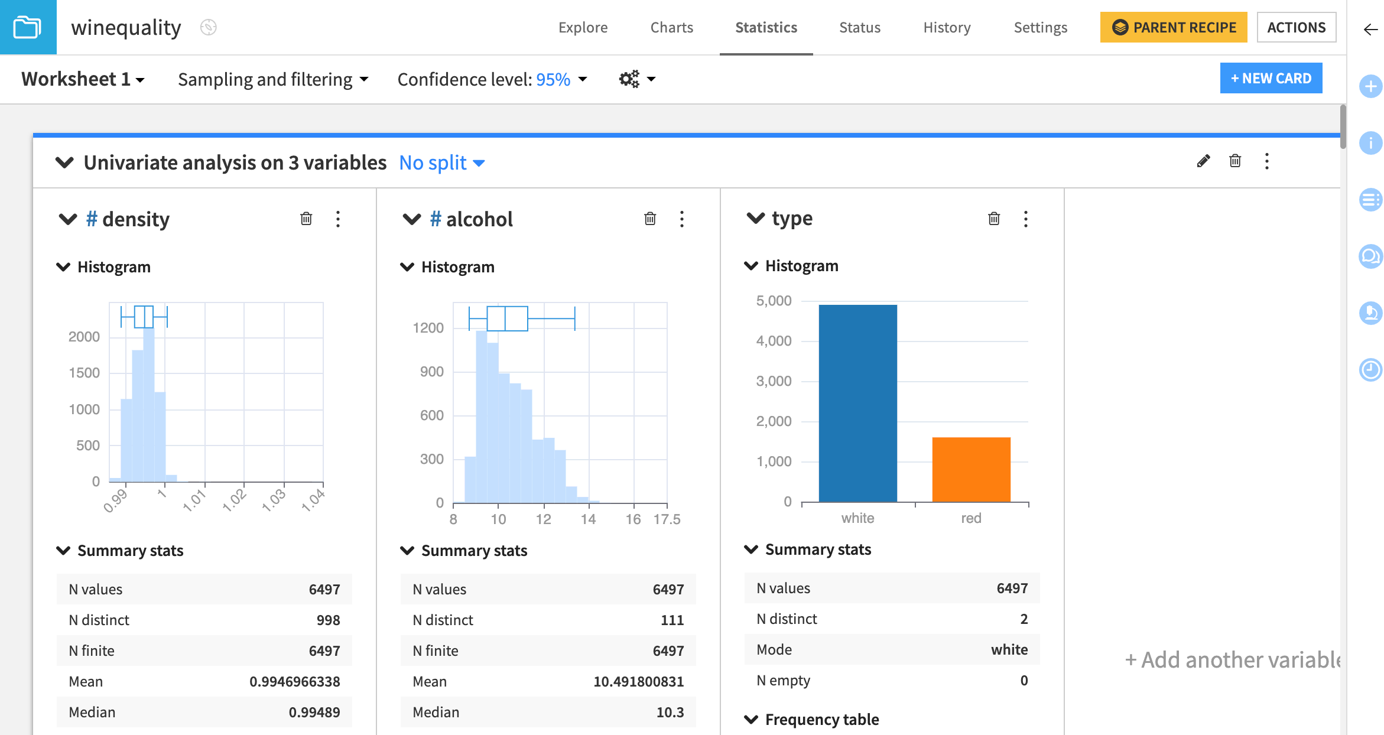The width and height of the screenshot is (1384, 735).
Task: Click the + NEW CARD button
Action: (x=1271, y=77)
